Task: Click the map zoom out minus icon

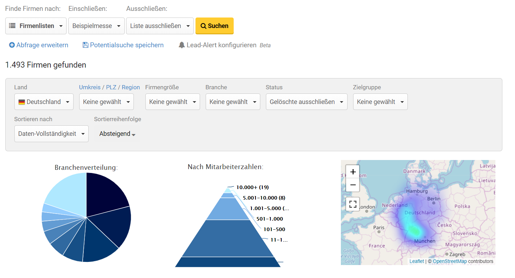Action: pos(353,185)
